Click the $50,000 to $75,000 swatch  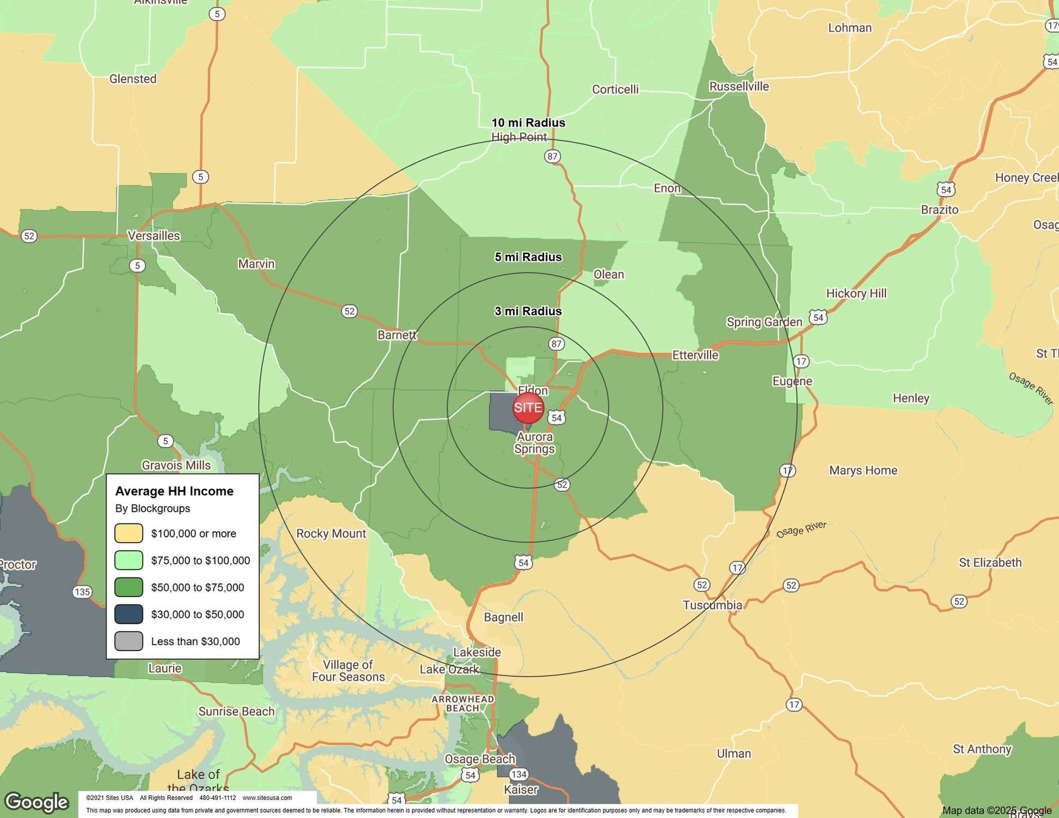(x=129, y=587)
